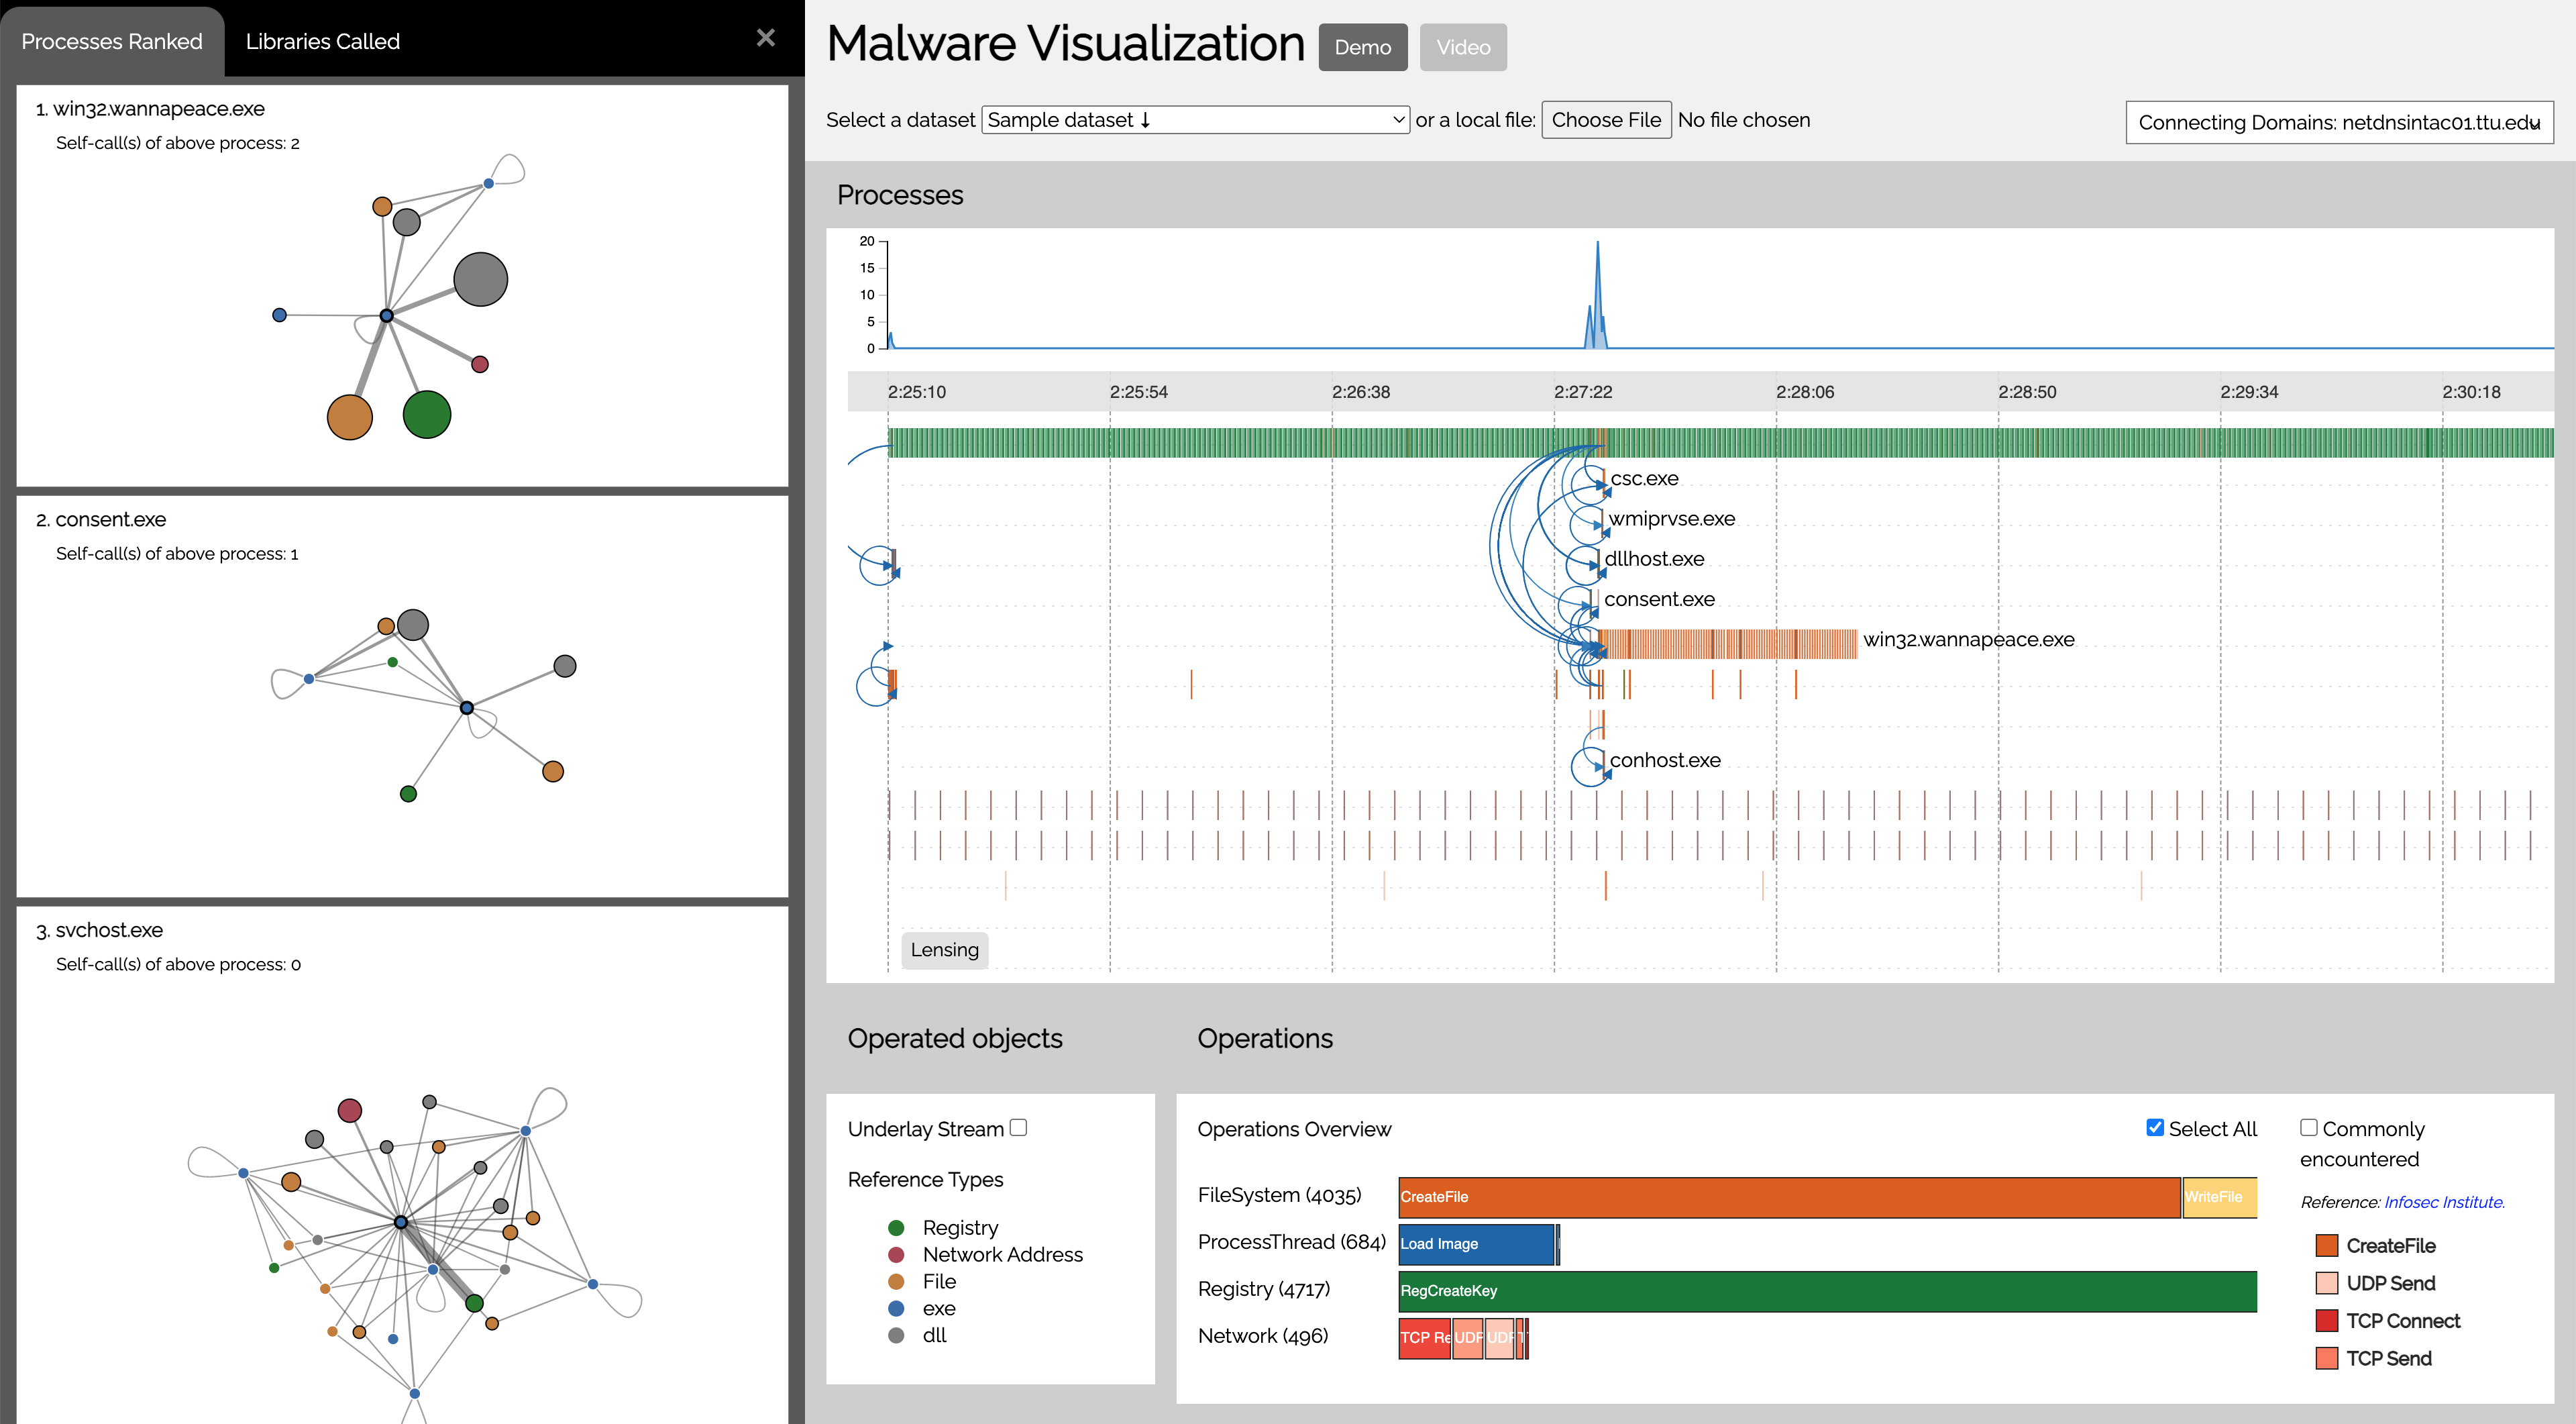Click the orange File legend dot
This screenshot has width=2576, height=1424.
point(896,1281)
